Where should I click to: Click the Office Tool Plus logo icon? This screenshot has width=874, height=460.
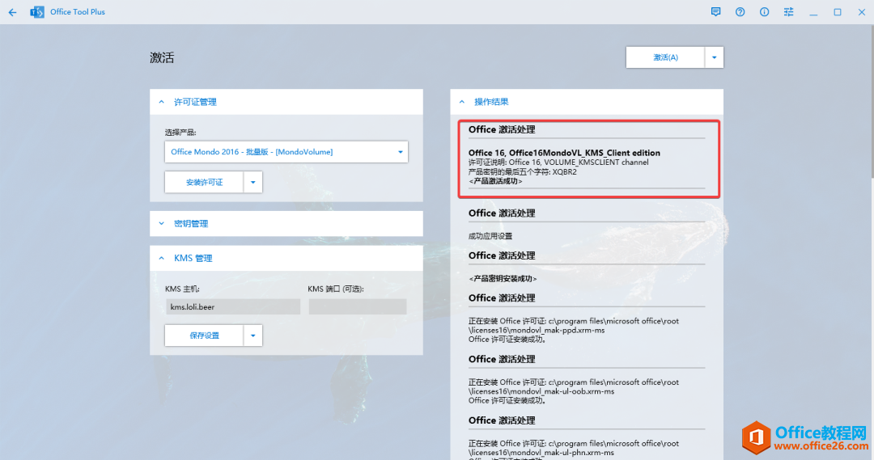click(x=37, y=11)
